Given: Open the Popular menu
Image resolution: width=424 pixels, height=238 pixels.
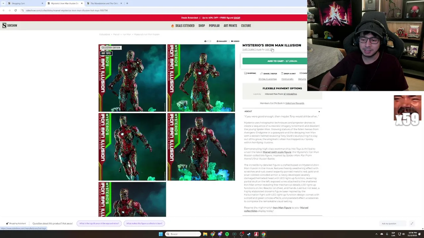Looking at the screenshot, I should click(x=214, y=25).
